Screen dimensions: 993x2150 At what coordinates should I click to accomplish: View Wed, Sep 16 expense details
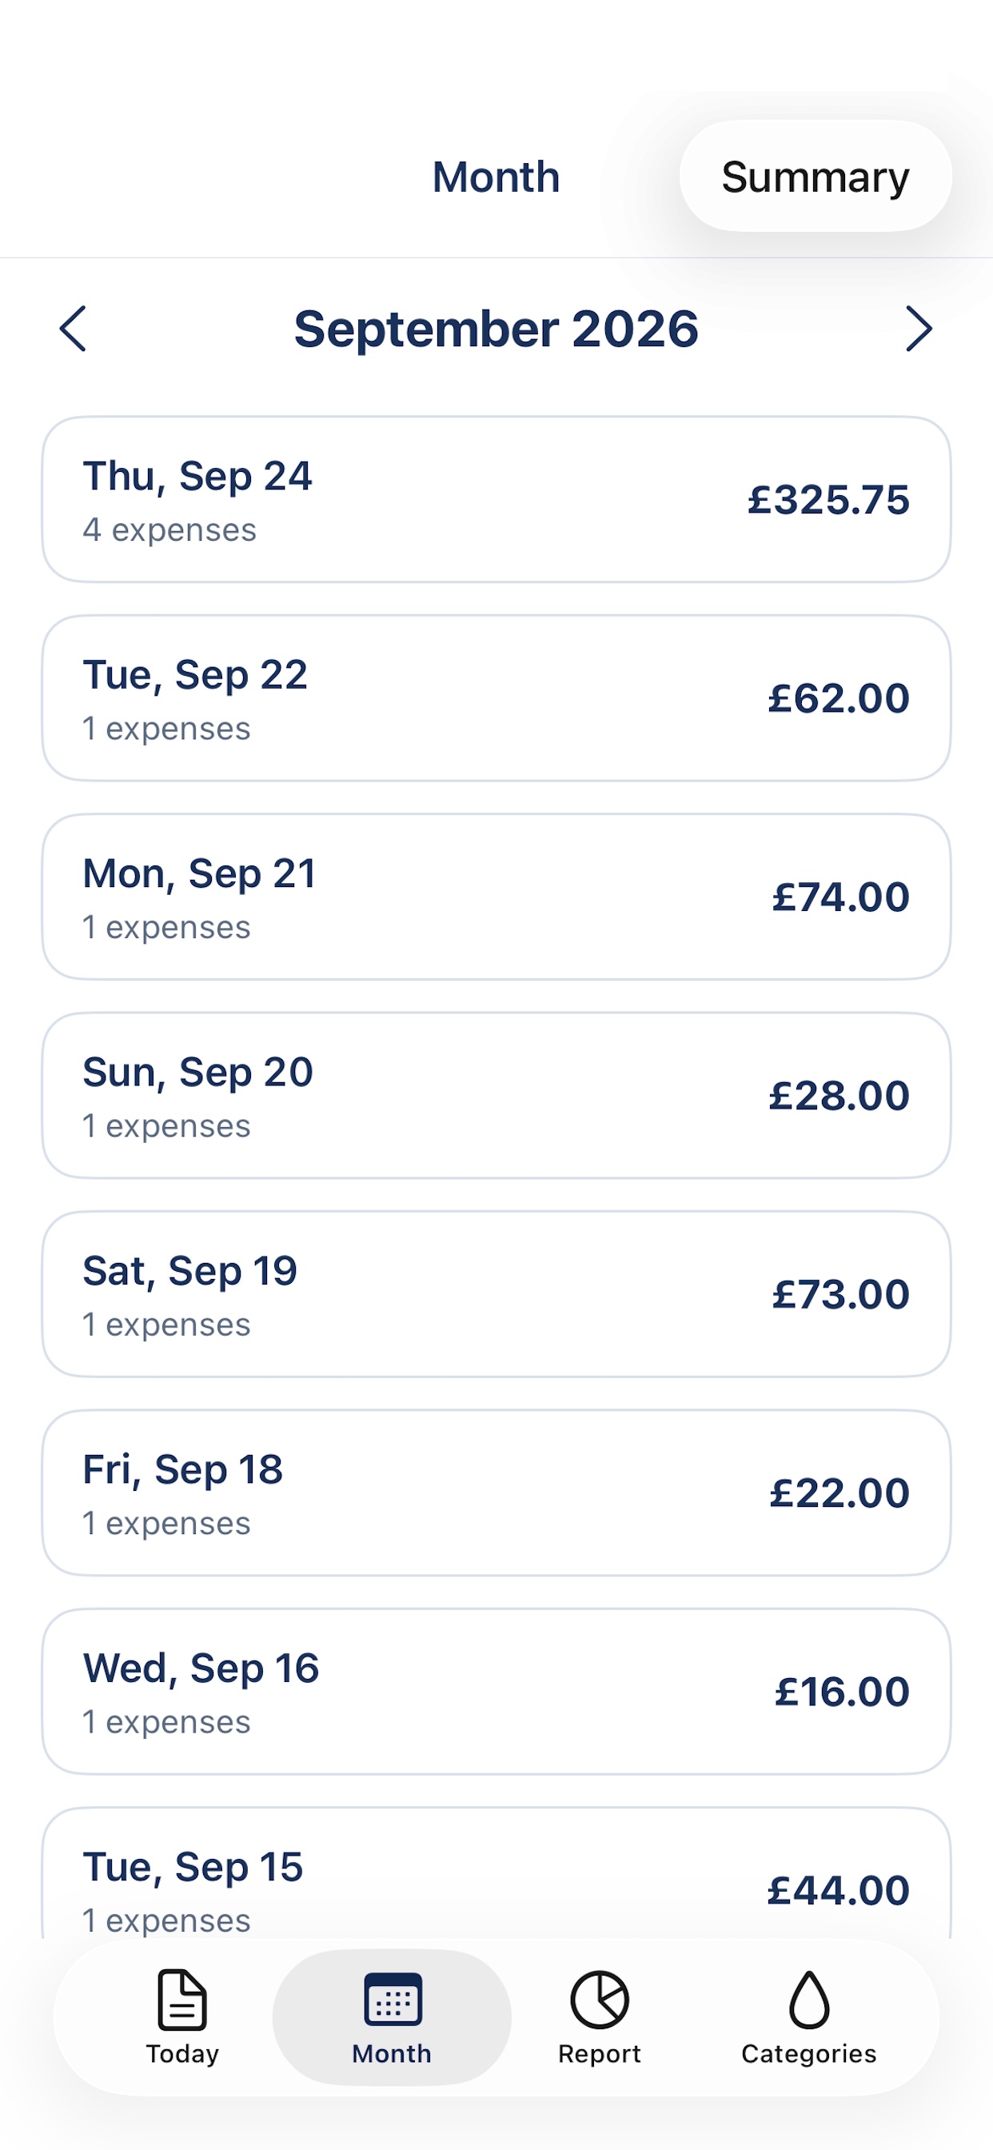point(496,1691)
